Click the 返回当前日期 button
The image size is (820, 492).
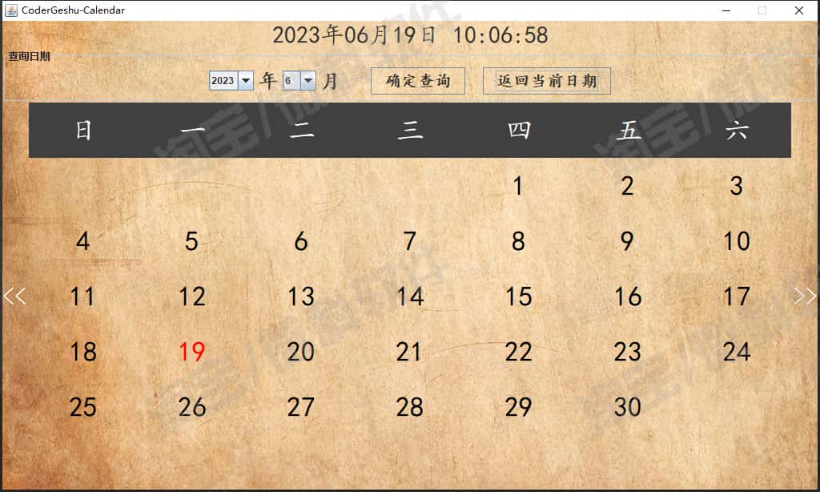click(546, 81)
